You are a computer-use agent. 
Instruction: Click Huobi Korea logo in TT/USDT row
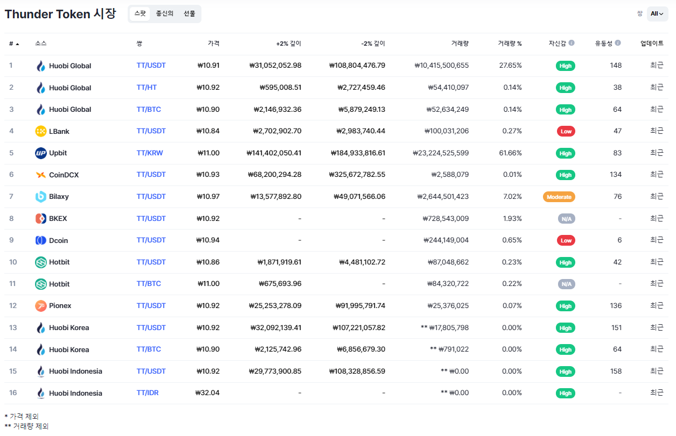(41, 328)
